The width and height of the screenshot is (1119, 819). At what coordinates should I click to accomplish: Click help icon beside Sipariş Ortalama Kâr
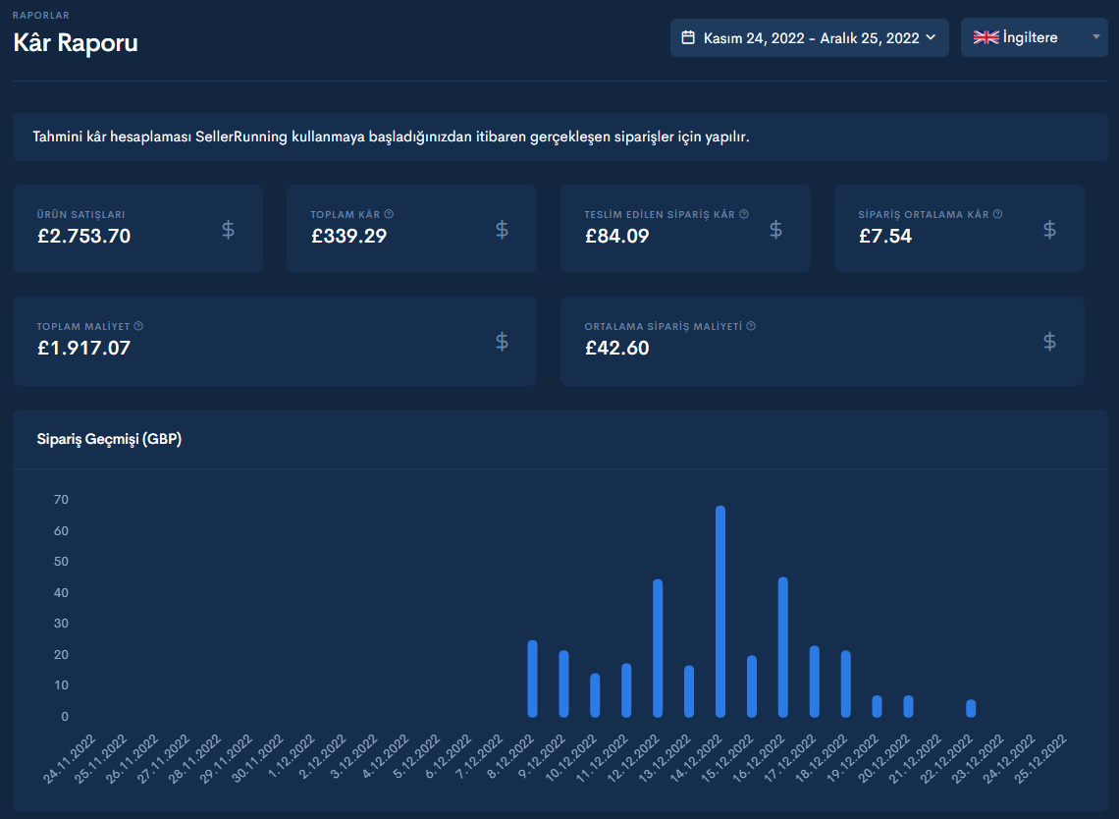[x=997, y=214]
